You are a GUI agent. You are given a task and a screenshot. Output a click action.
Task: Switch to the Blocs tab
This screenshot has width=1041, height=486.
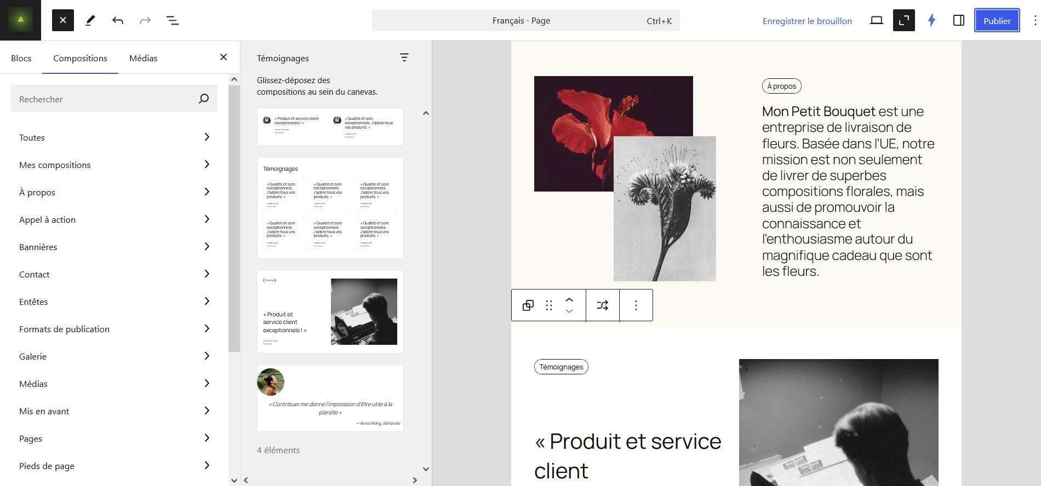pos(21,58)
